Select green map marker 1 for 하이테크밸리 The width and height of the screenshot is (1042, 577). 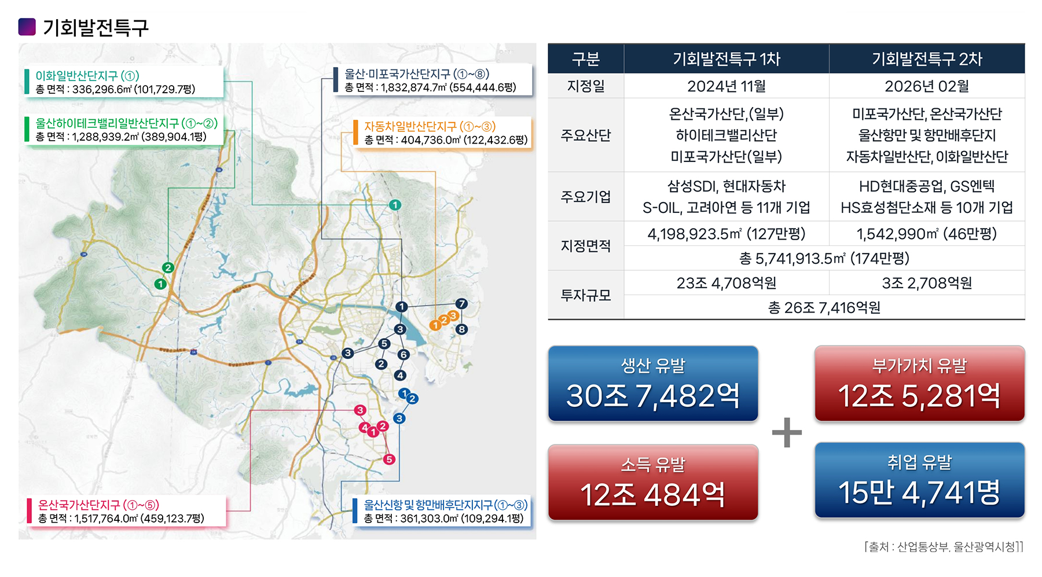point(160,284)
